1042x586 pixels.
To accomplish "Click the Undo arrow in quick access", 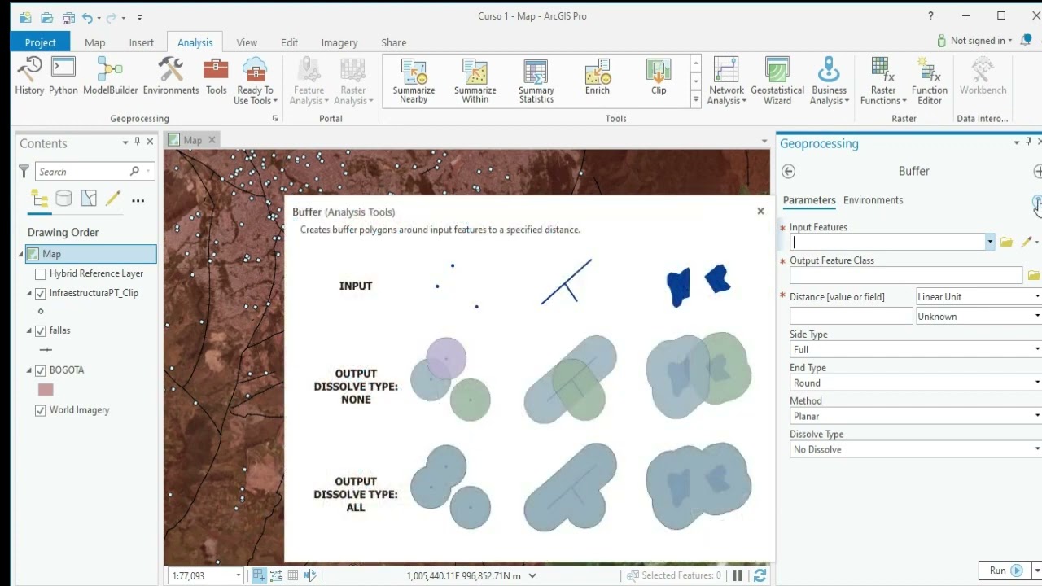I will pyautogui.click(x=87, y=16).
